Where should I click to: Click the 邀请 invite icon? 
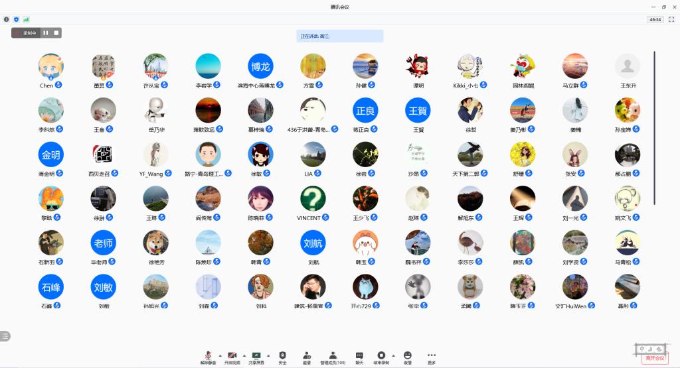pos(307,356)
